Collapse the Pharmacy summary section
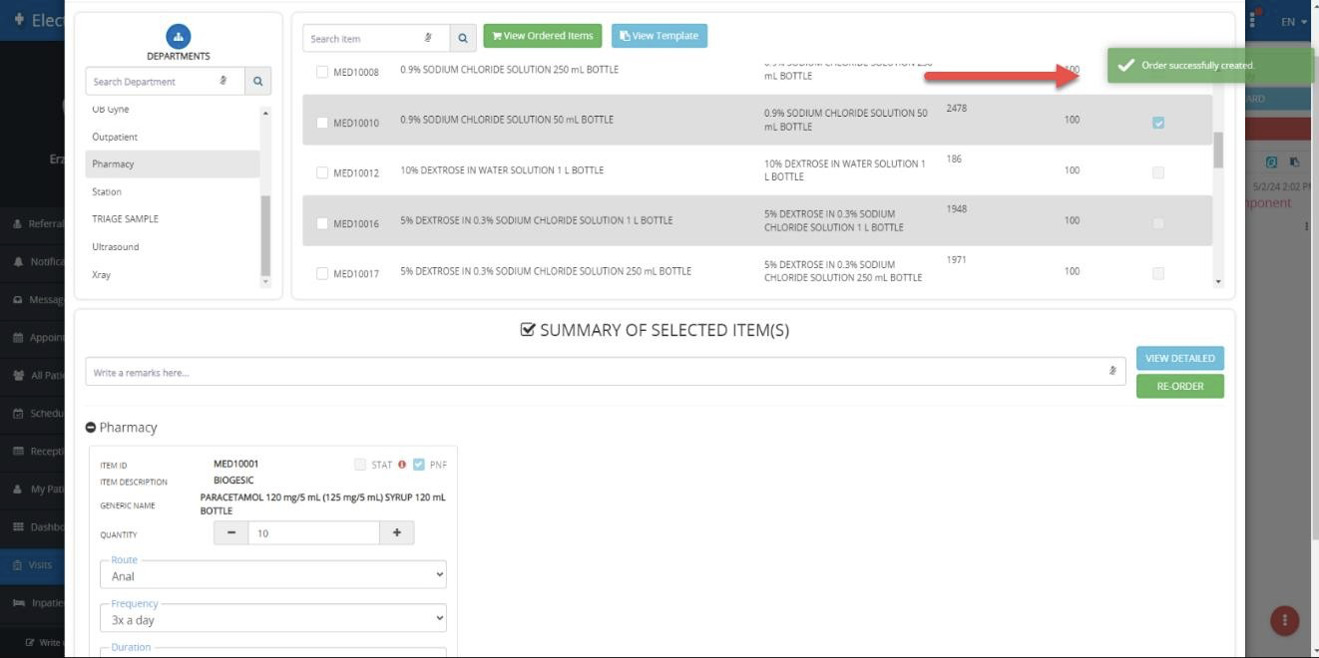 tap(91, 428)
